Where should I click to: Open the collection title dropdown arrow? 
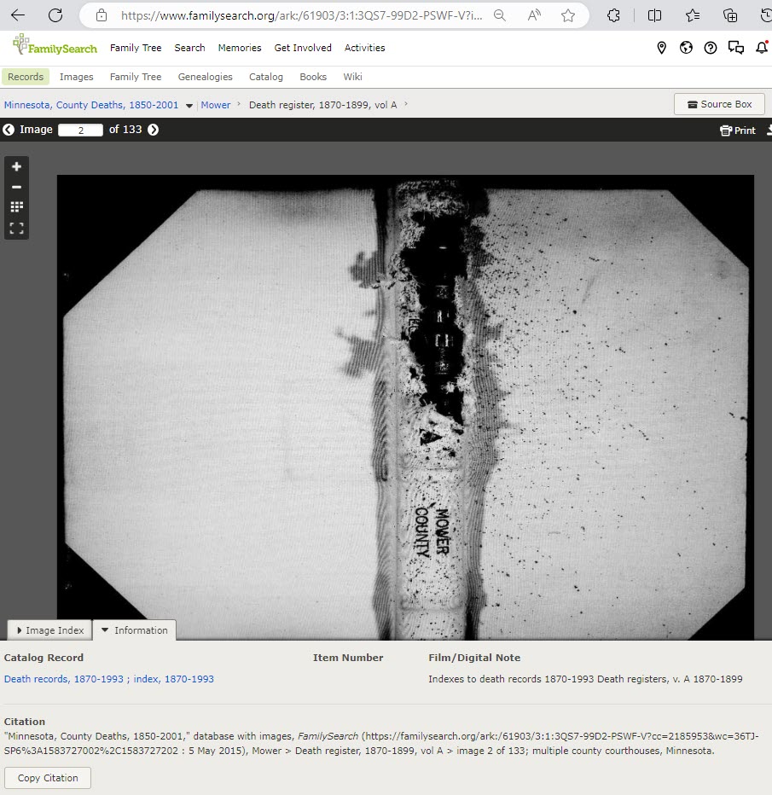click(189, 104)
